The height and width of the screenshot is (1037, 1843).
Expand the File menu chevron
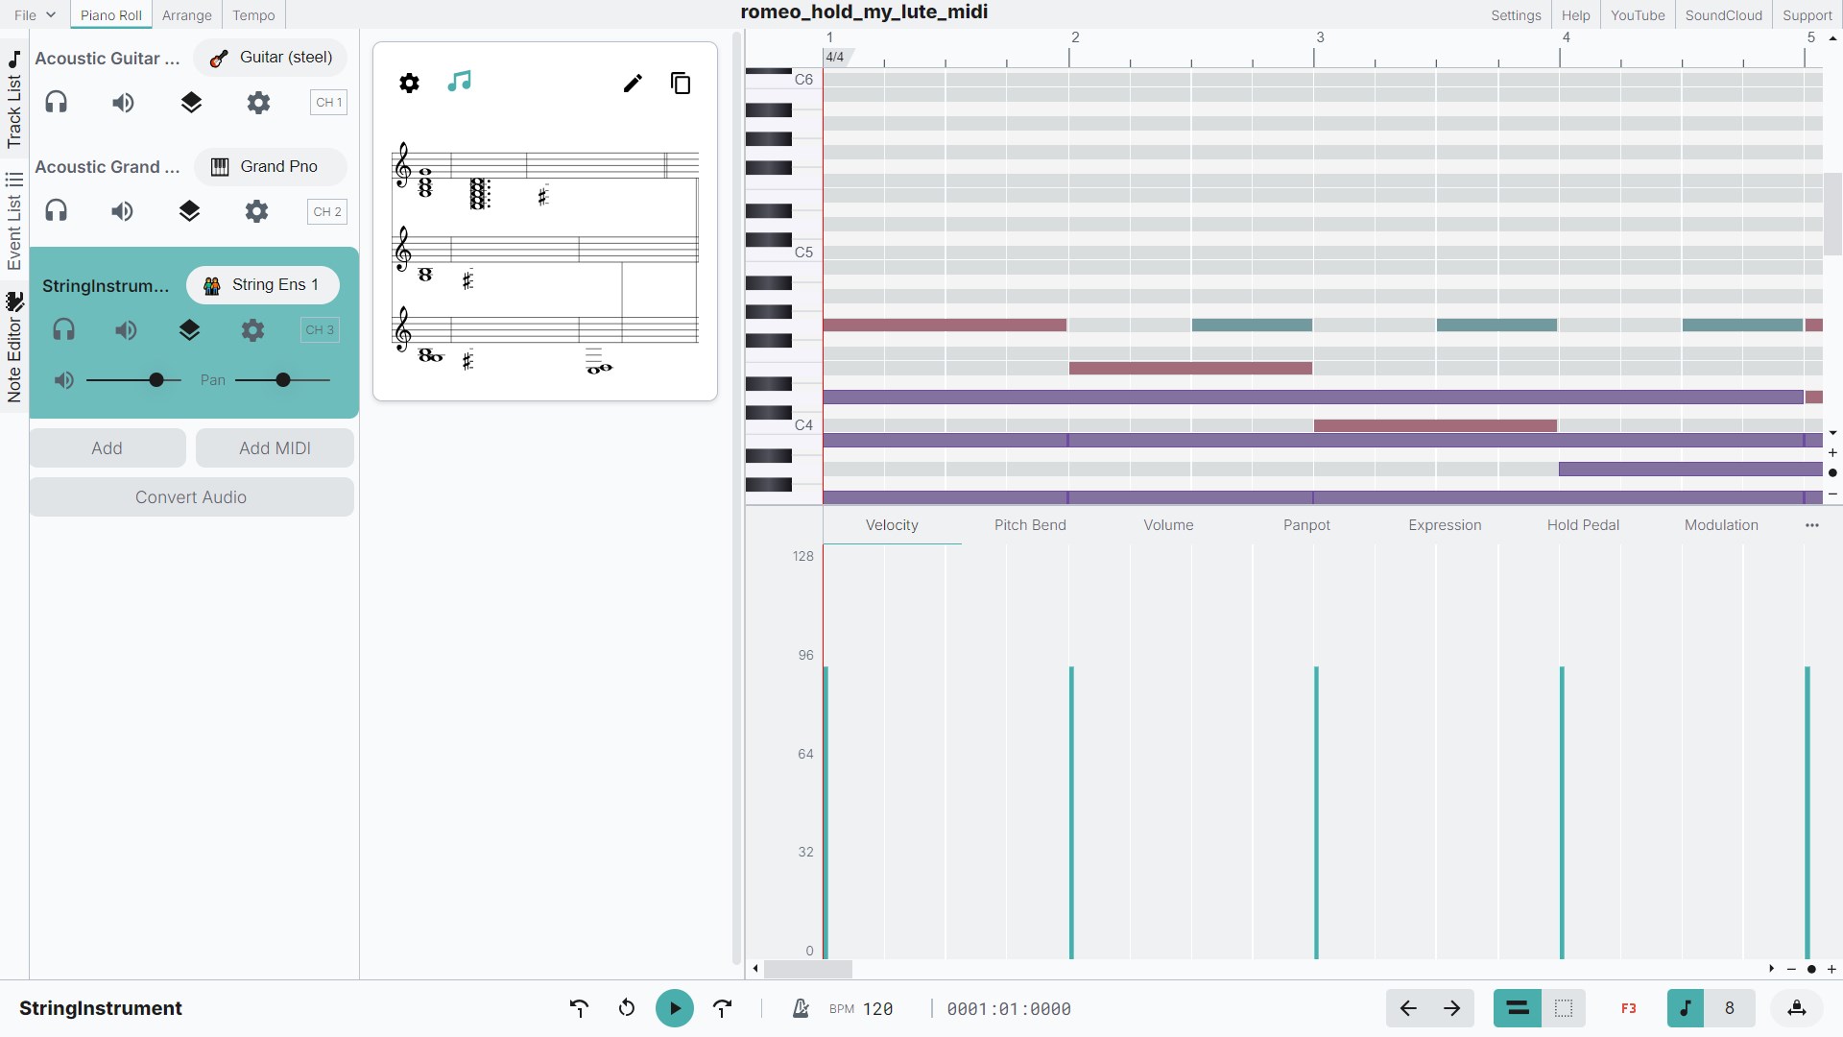pos(50,14)
